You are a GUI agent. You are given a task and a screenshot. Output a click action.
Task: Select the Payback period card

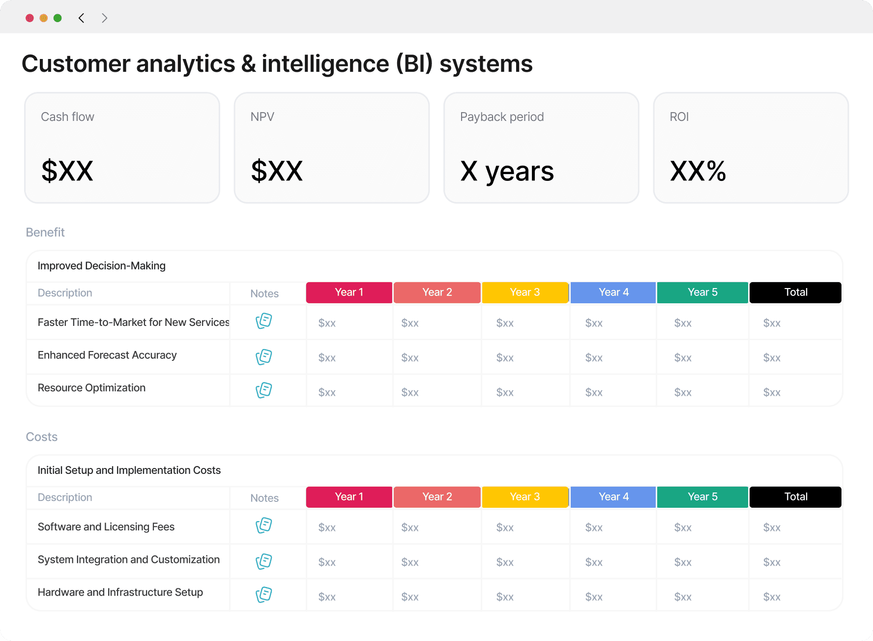(541, 147)
